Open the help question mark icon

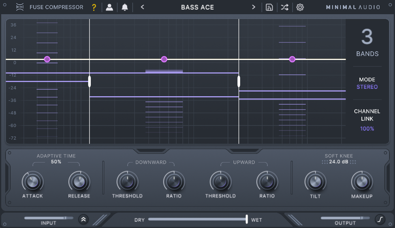coord(94,7)
